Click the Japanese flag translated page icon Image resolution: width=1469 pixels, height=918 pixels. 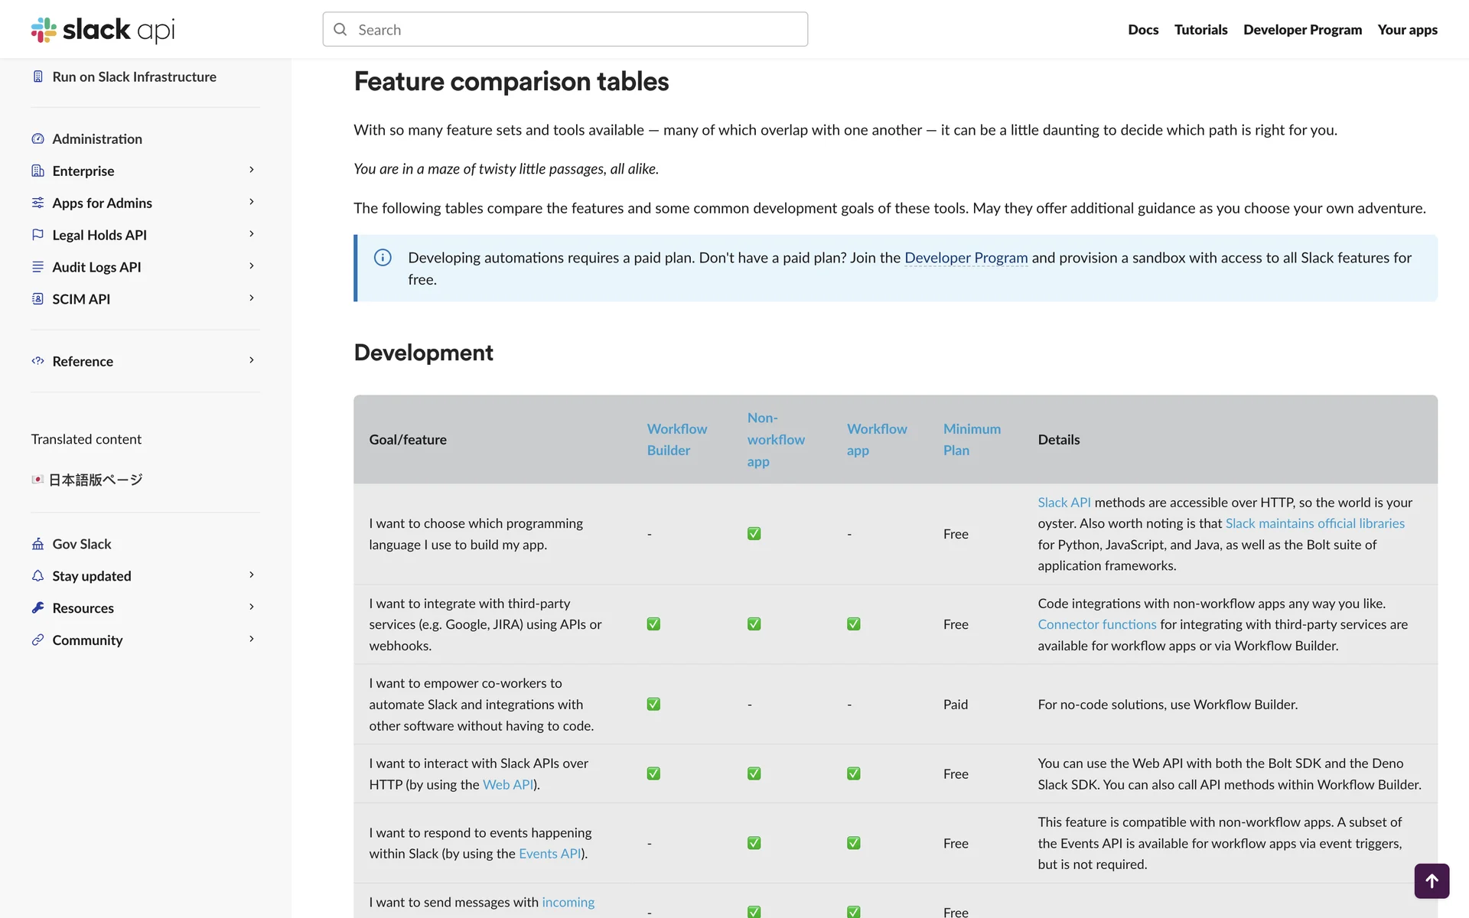tap(37, 480)
